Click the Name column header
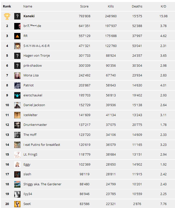The height and width of the screenshot is (208, 175). pyautogui.click(x=28, y=6)
